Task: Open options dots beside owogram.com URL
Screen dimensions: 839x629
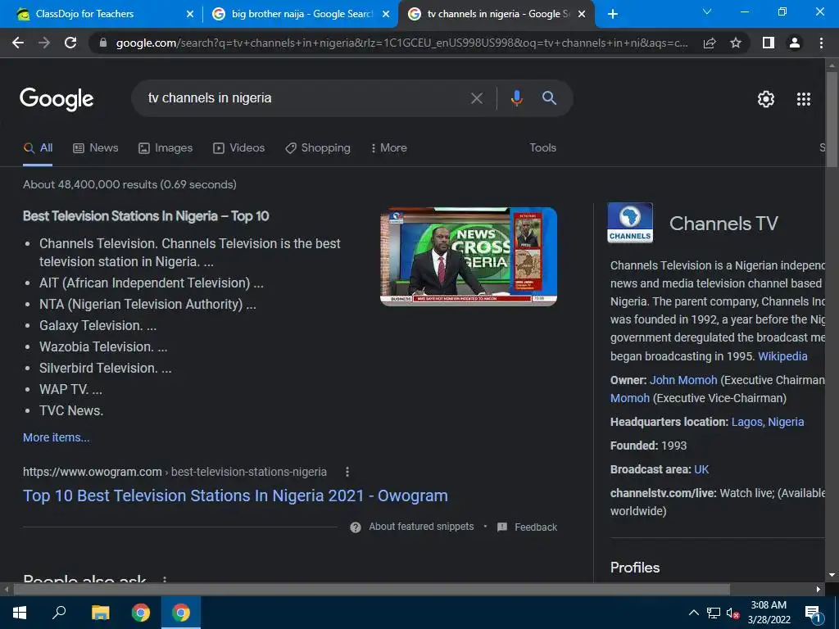Action: [347, 472]
